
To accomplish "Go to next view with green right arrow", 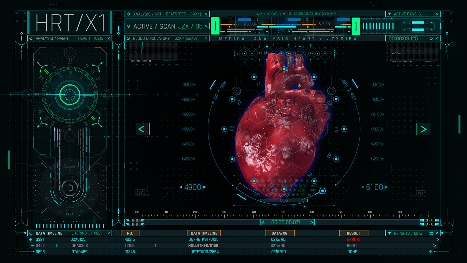I will point(424,129).
